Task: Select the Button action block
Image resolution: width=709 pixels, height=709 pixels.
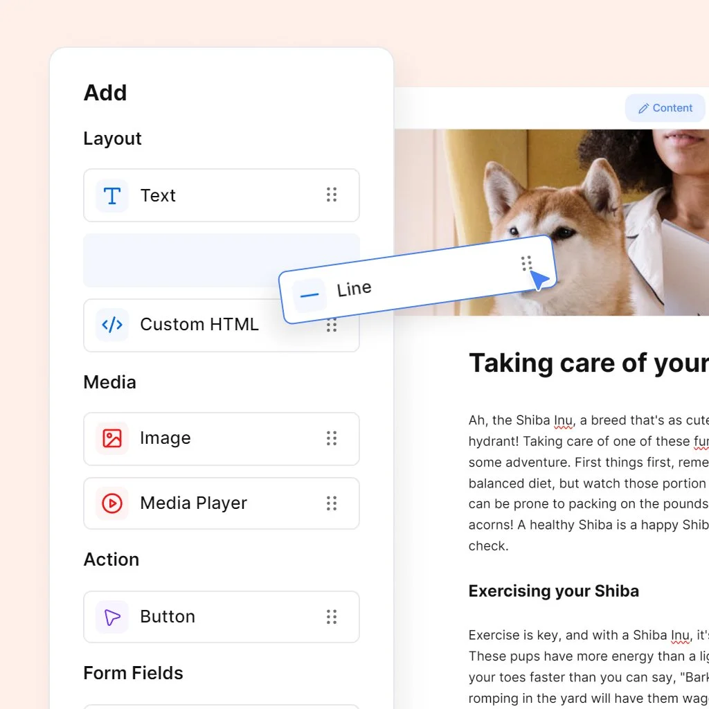Action: (x=222, y=617)
